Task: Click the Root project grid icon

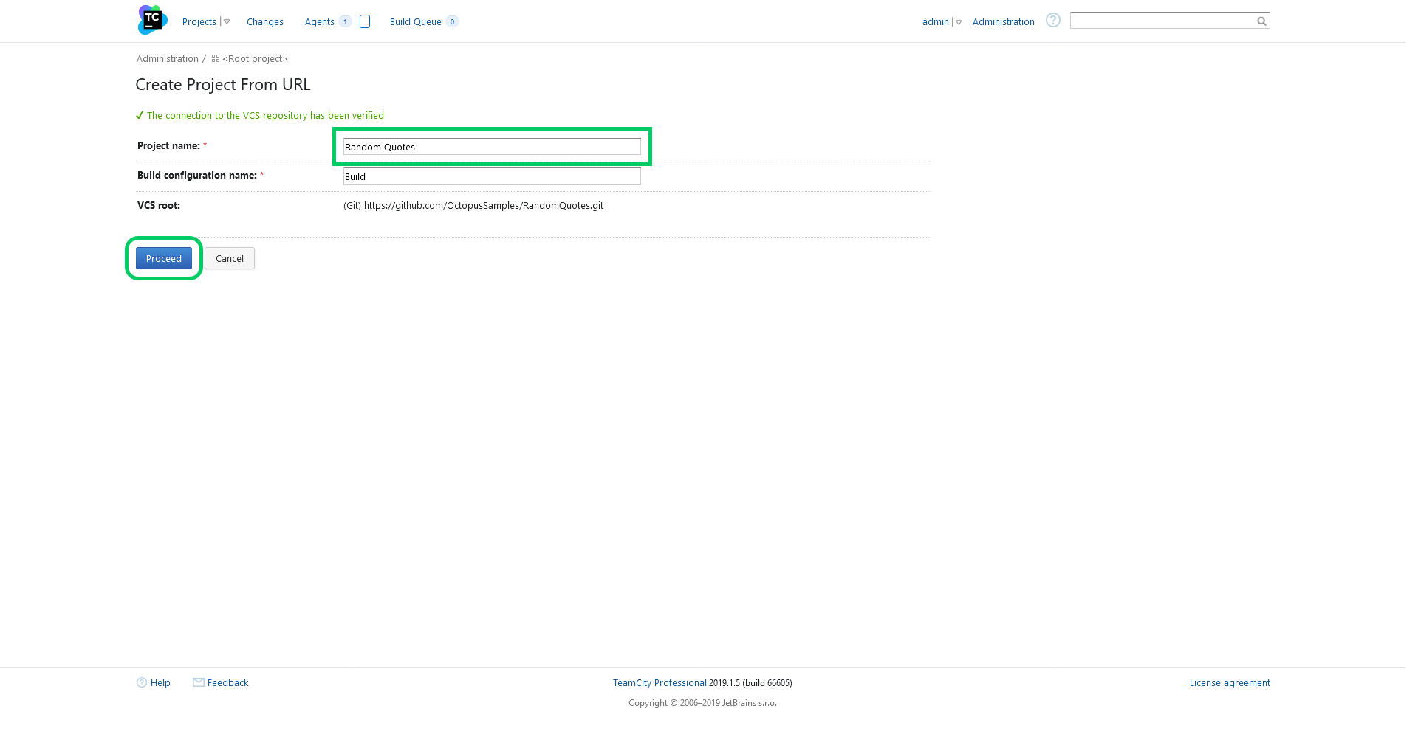Action: click(216, 58)
